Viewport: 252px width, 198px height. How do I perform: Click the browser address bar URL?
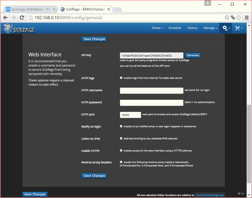(69, 18)
